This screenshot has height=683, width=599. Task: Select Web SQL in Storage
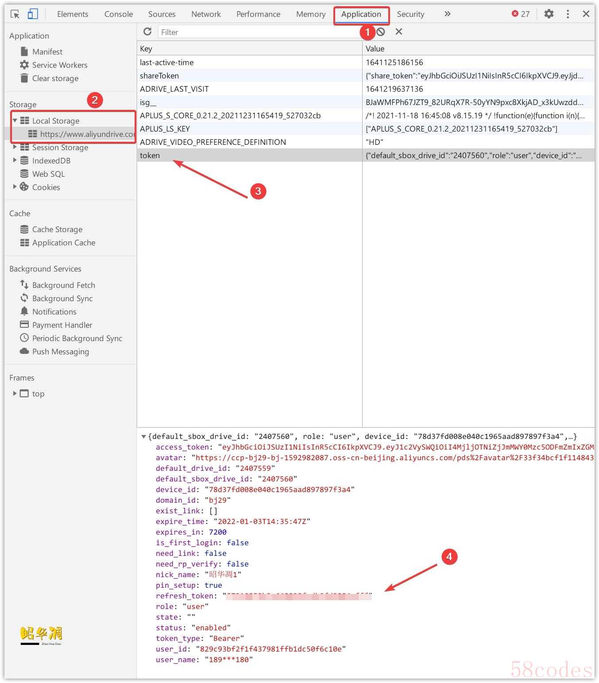click(48, 174)
